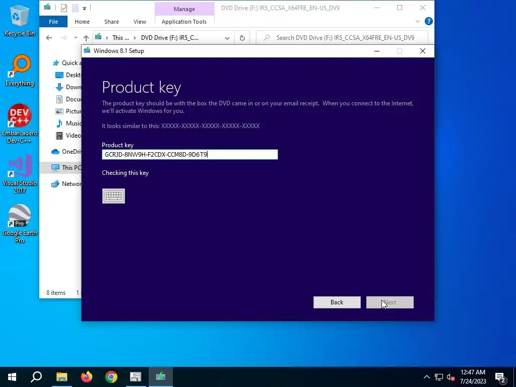
Task: Click DVD Drive (F:) breadcrumb segment
Action: (170, 38)
